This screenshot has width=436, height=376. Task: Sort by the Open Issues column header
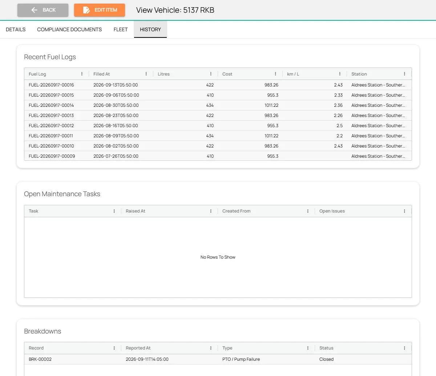click(332, 211)
